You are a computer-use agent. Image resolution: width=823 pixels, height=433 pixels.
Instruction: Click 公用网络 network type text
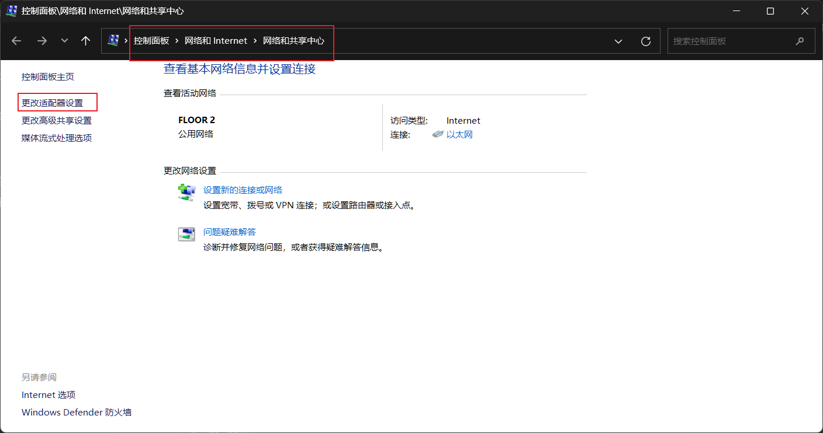click(196, 134)
